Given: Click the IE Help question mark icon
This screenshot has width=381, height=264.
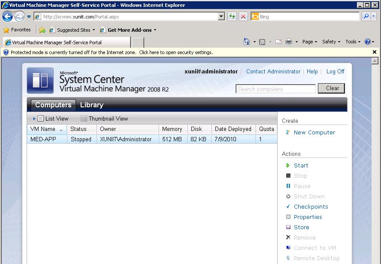Looking at the screenshot, I should (x=367, y=42).
